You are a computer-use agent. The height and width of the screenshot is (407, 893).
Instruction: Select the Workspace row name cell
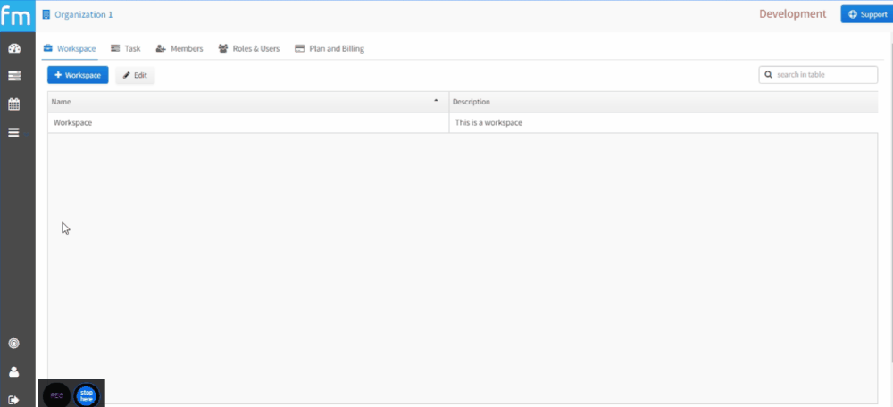pos(247,122)
